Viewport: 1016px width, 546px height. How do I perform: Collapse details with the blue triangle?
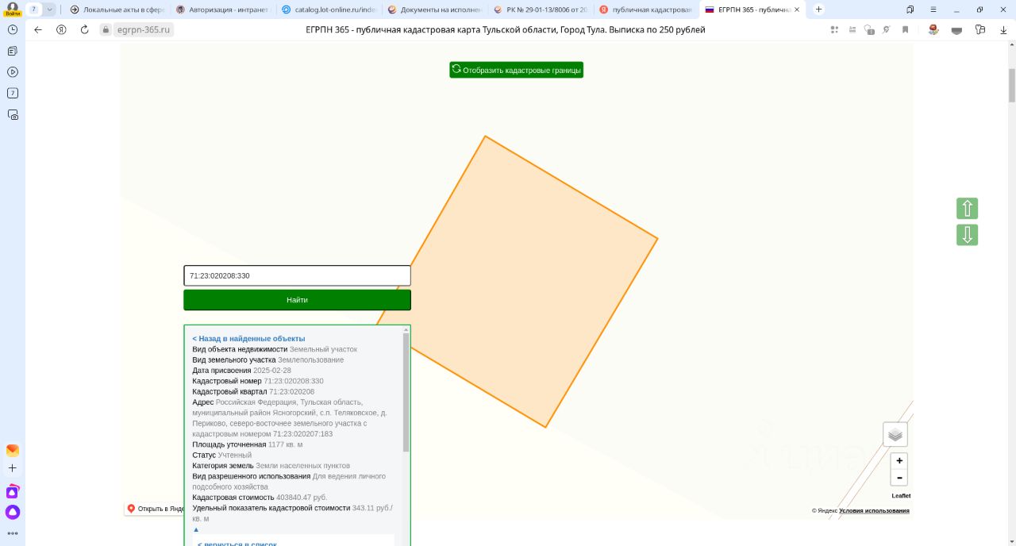point(196,529)
